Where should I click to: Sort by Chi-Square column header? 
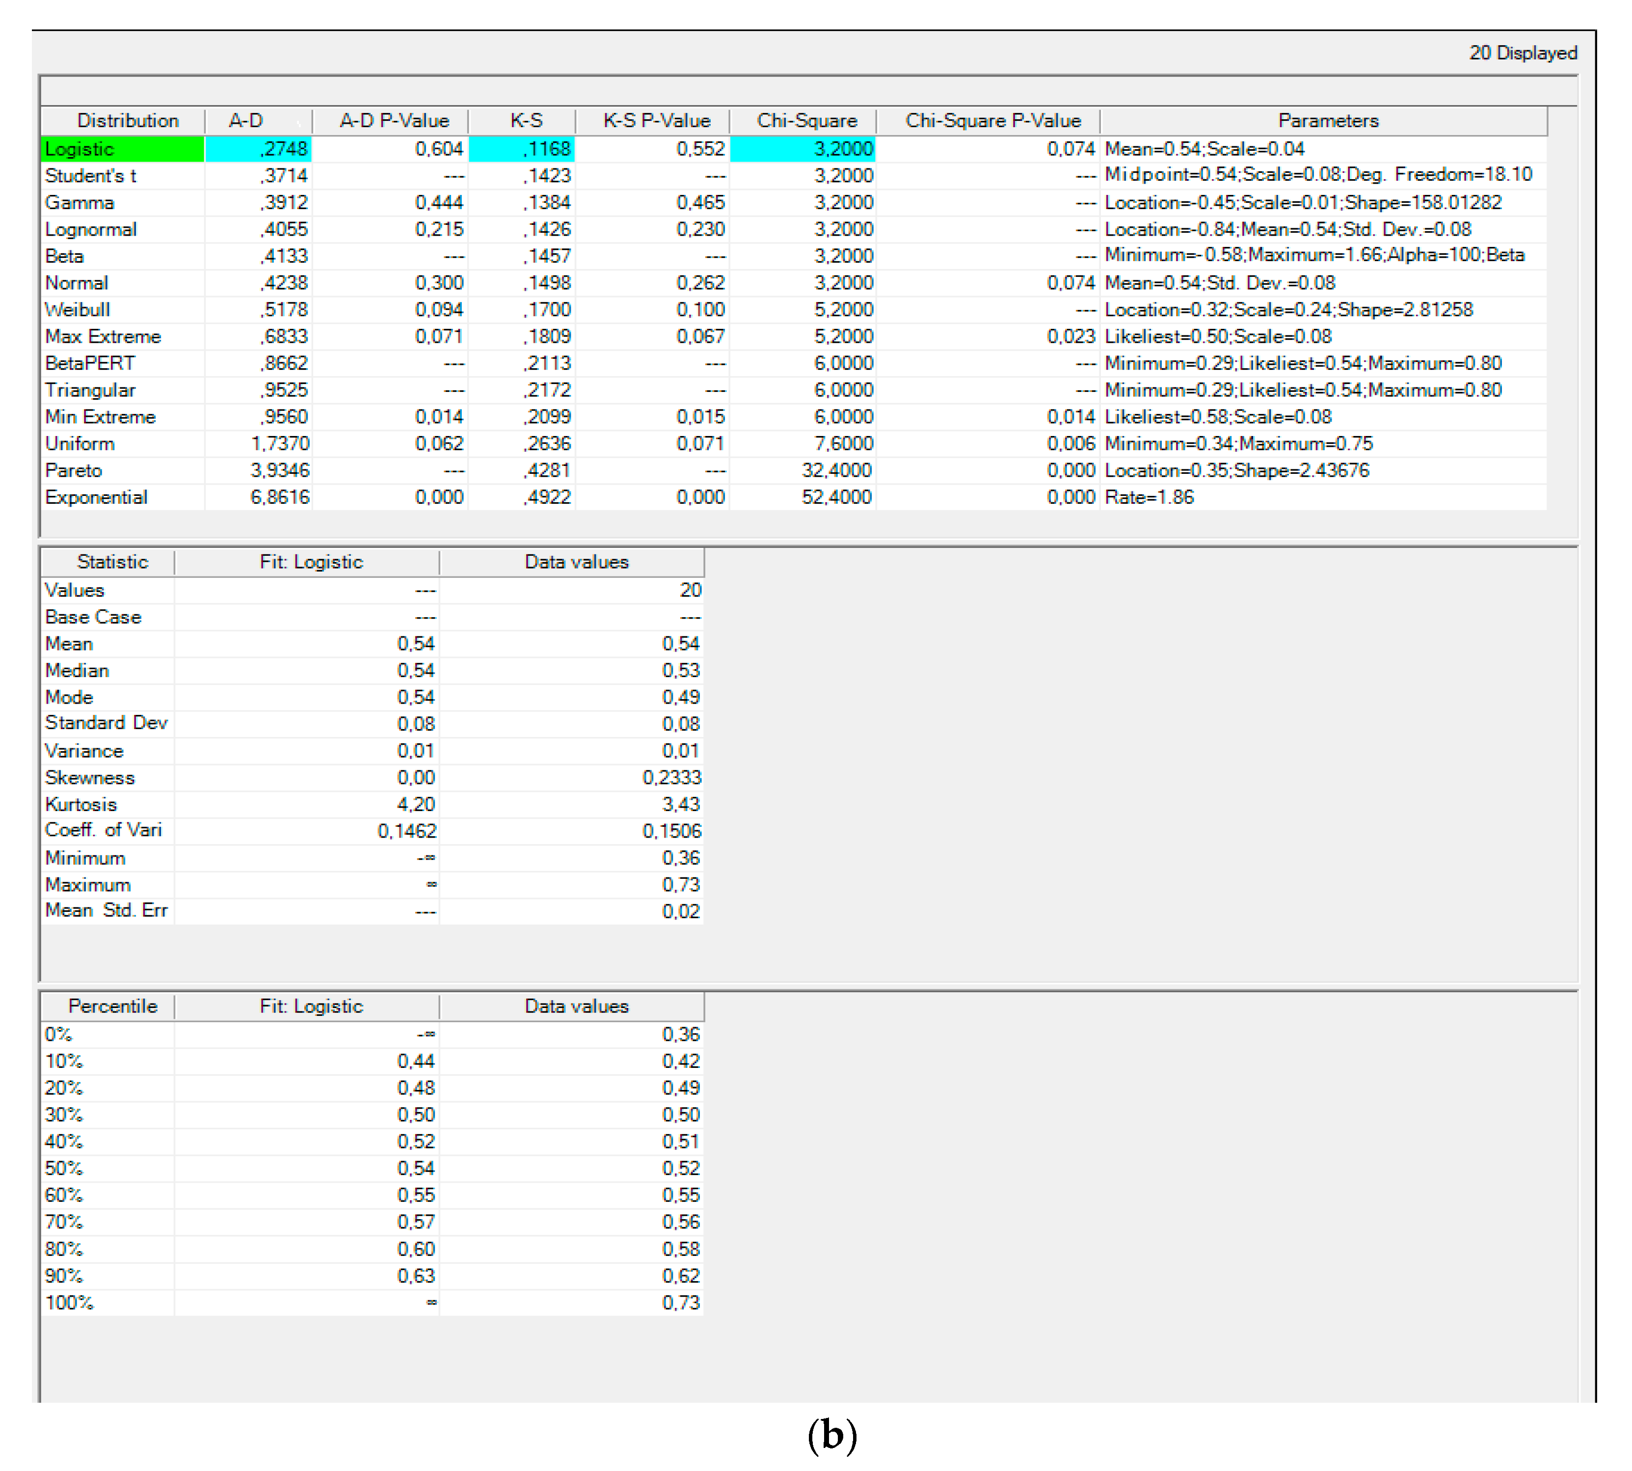(806, 120)
